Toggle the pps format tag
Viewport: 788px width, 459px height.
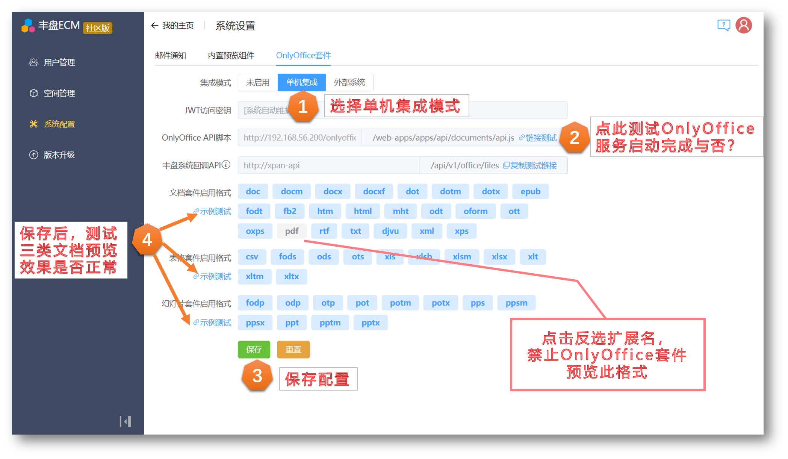pos(478,303)
